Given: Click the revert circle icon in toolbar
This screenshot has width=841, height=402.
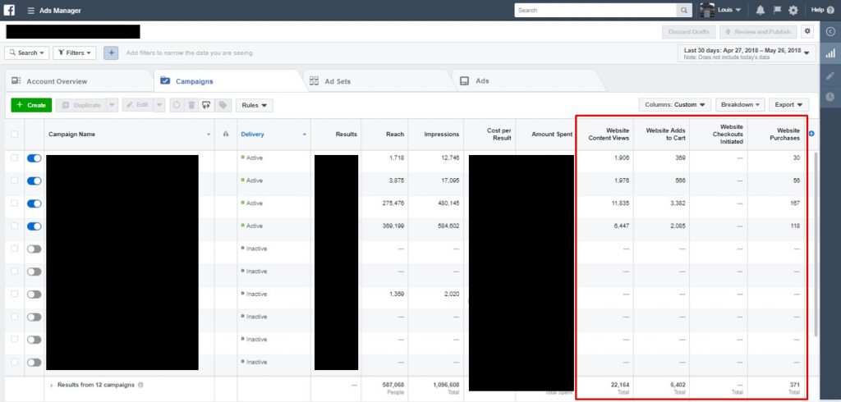Looking at the screenshot, I should pos(177,105).
